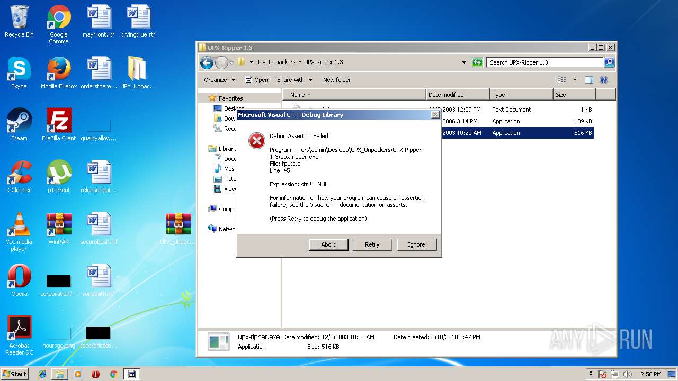
Task: Click the upx-ripper.exe details pane thumbnail
Action: click(x=219, y=341)
